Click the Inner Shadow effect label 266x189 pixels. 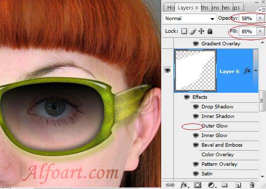218,116
